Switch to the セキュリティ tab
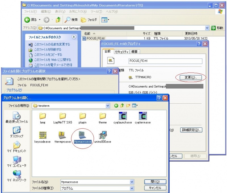227x193 pixels. click(x=122, y=52)
